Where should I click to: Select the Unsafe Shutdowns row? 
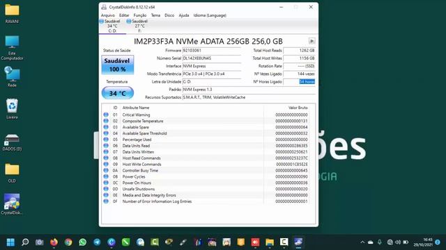tap(206, 189)
